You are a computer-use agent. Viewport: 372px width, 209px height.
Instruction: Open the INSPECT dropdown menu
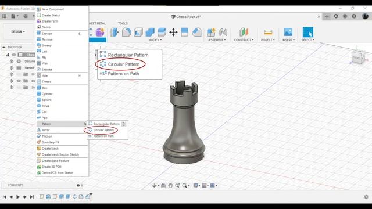point(268,40)
